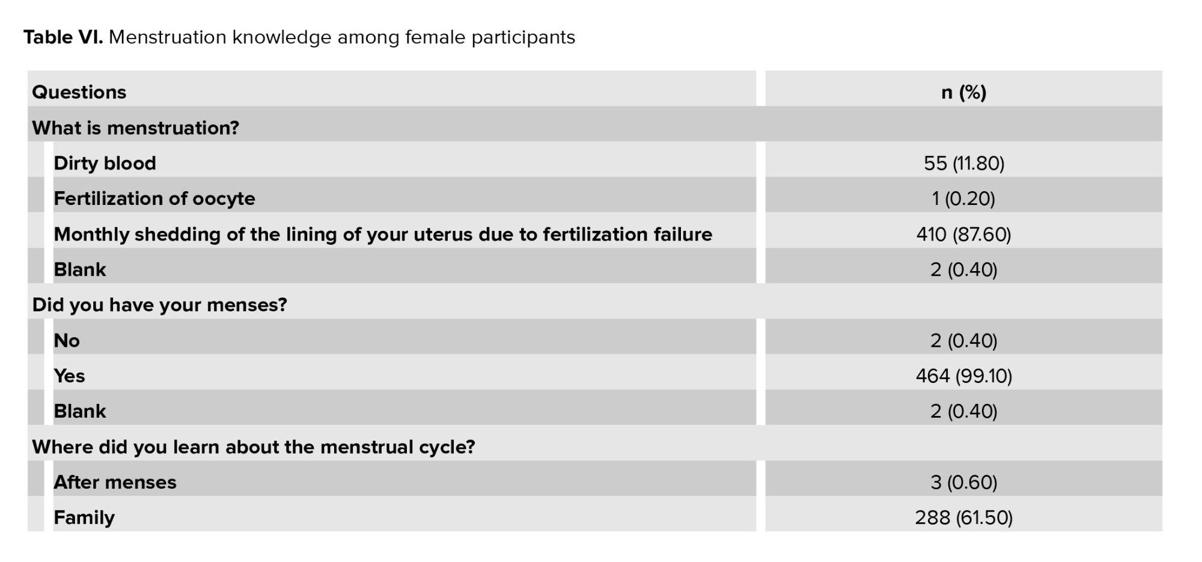1202x562 pixels.
Task: Click the value 288 (61.50)
Action: 963,518
